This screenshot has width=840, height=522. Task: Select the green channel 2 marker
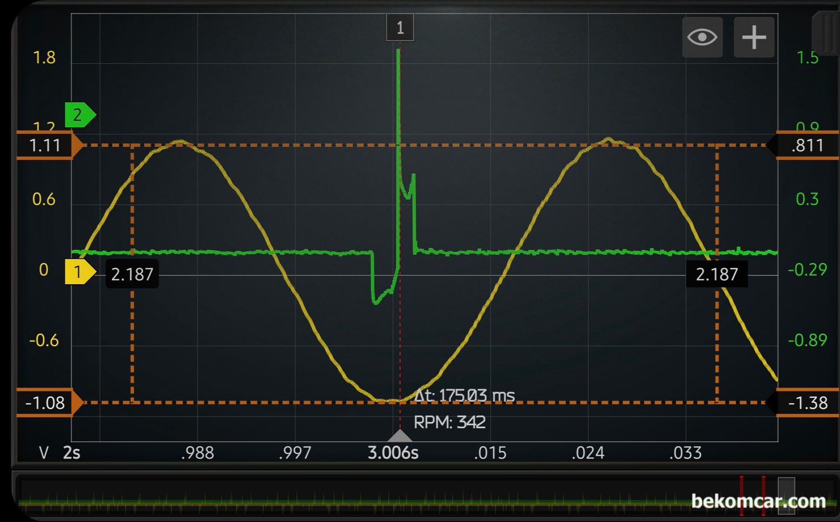click(79, 115)
